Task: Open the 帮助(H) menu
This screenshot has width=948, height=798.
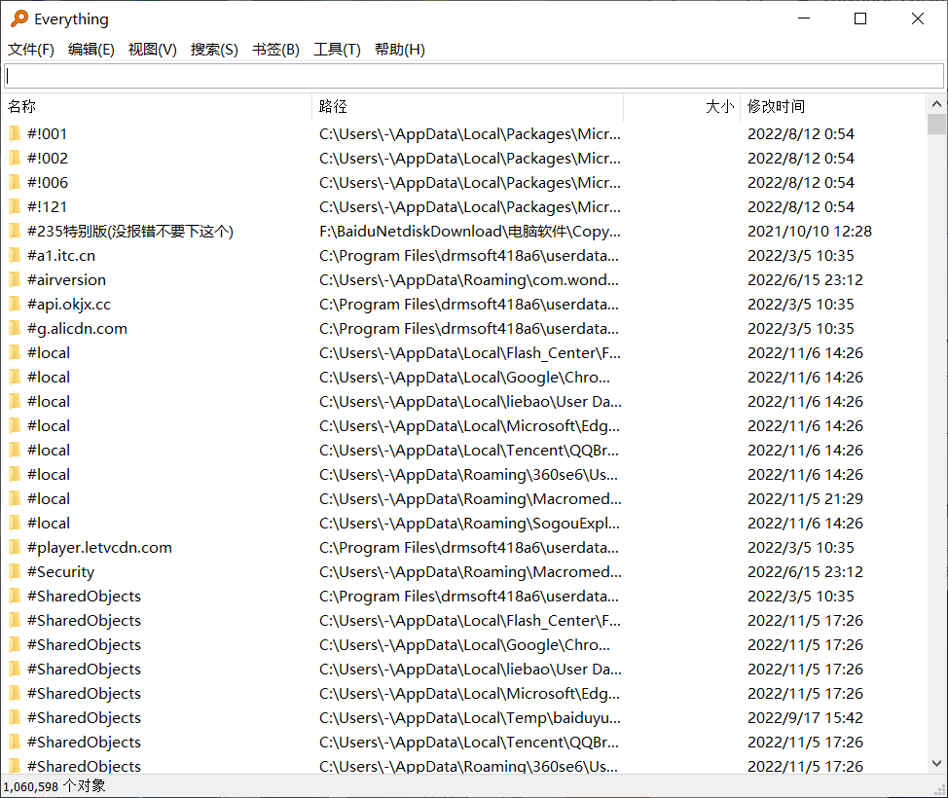Action: [x=400, y=50]
